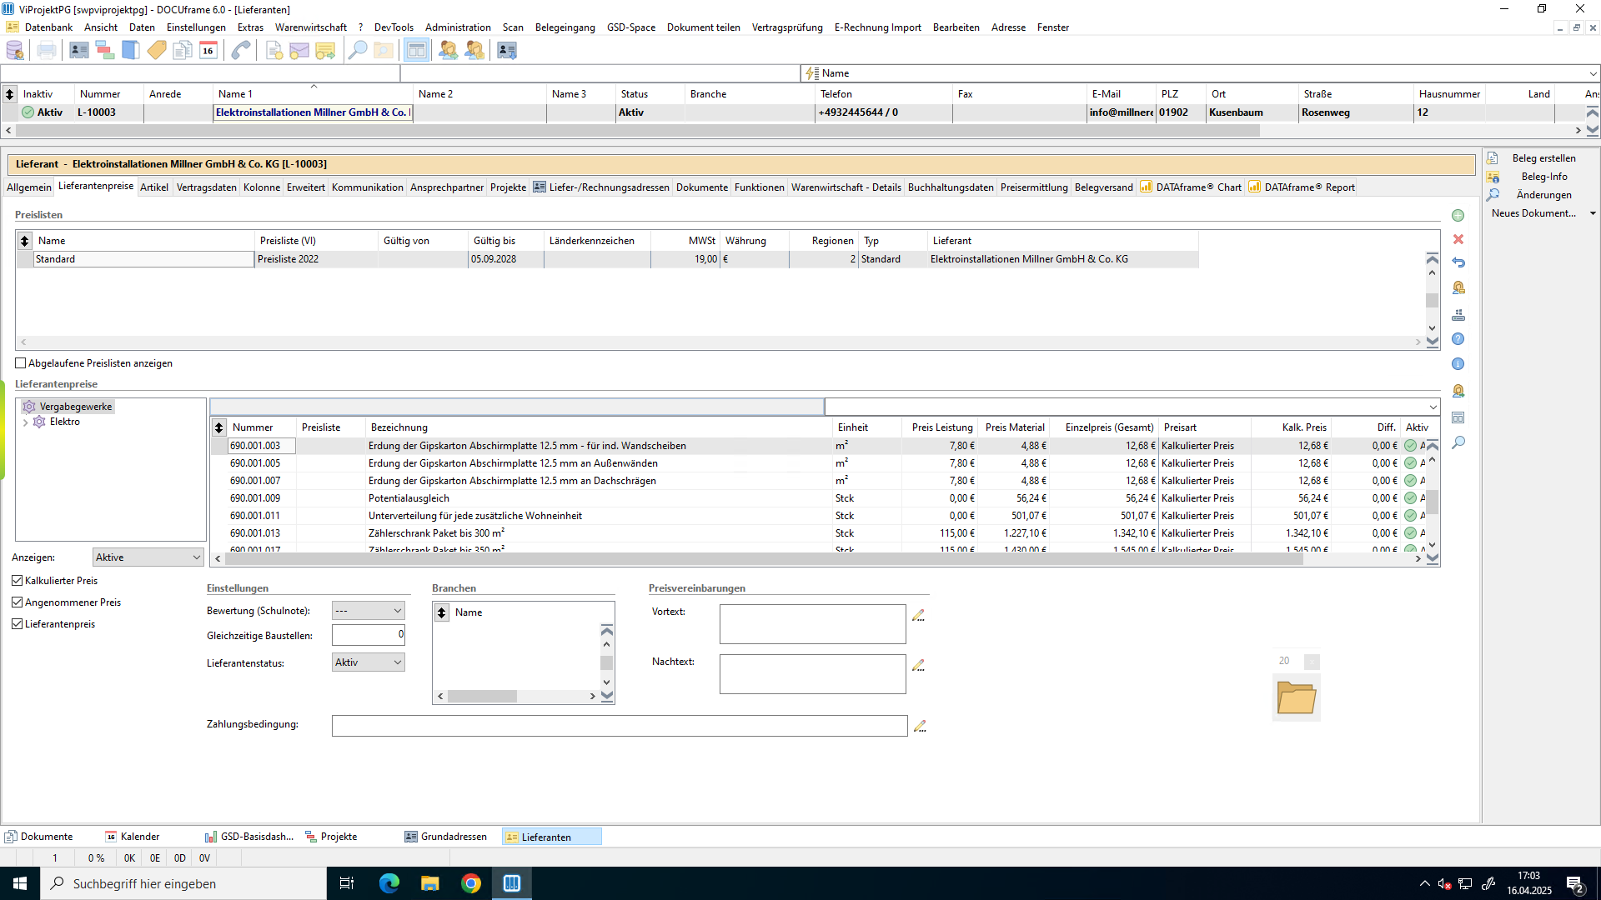This screenshot has height=900, width=1601.
Task: Click the address card import toolbar icon
Action: point(507,51)
